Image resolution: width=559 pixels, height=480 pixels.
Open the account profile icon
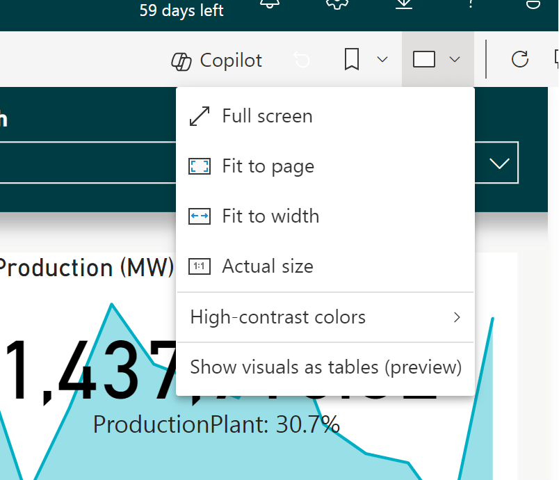(x=532, y=3)
